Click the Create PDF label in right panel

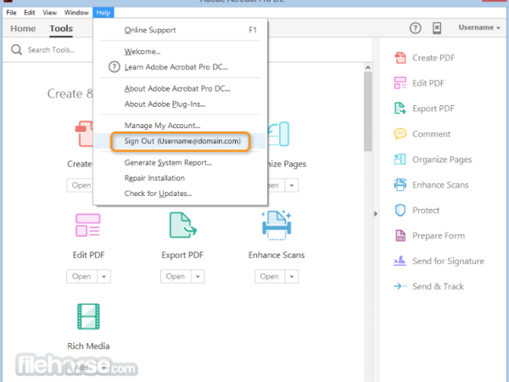pos(433,58)
